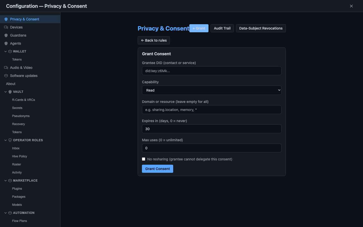Click the Grant Consent submit button
The height and width of the screenshot is (227, 363).
[x=158, y=169]
